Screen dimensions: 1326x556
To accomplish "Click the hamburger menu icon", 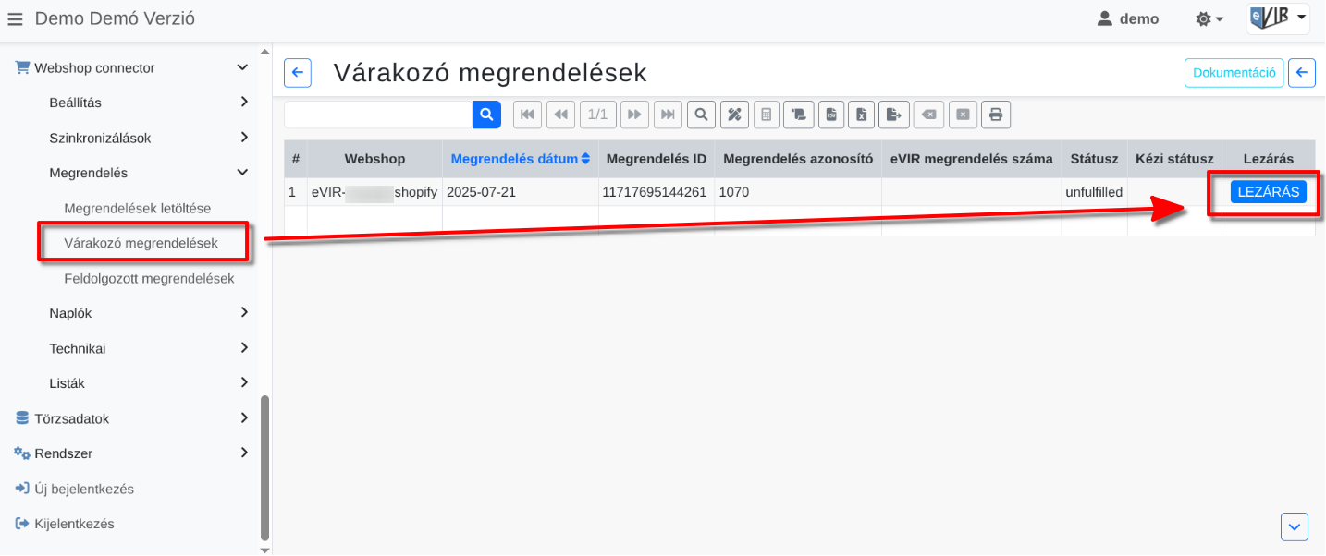I will tap(15, 18).
